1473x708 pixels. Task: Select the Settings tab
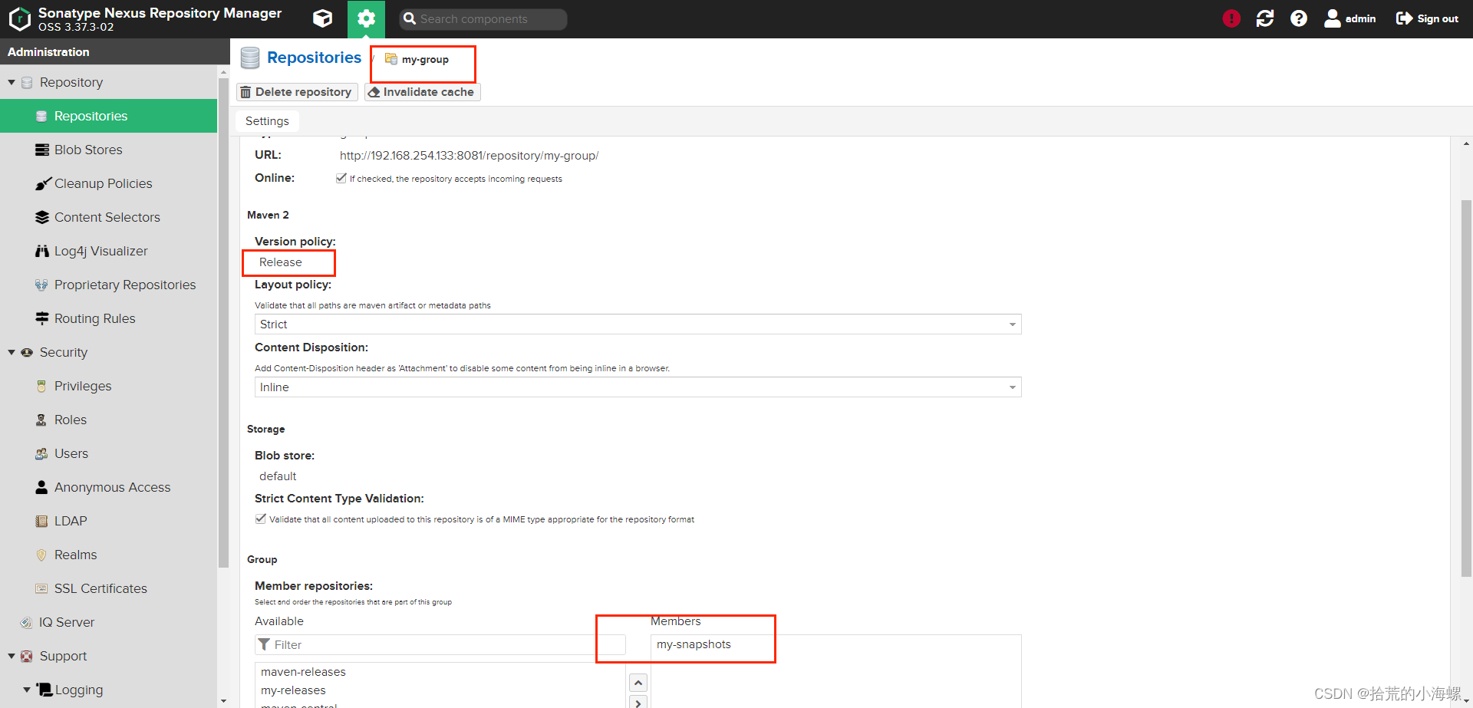(x=267, y=121)
